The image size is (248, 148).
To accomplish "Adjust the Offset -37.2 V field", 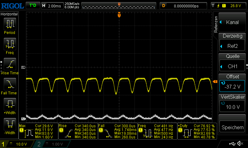I will pos(232,83).
